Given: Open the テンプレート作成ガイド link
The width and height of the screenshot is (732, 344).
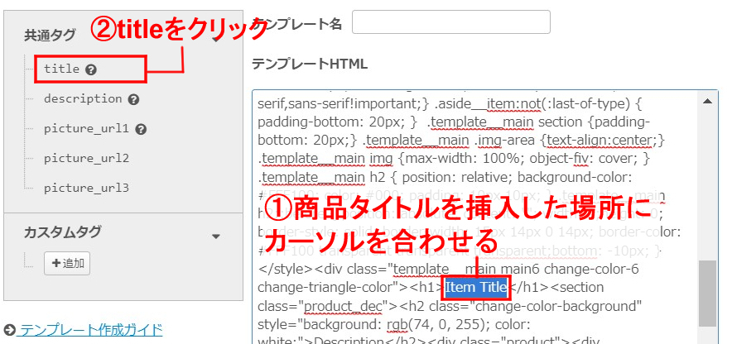Looking at the screenshot, I should click(x=91, y=330).
